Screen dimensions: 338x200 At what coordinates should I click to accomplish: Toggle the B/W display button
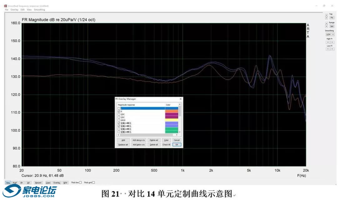click(65, 182)
